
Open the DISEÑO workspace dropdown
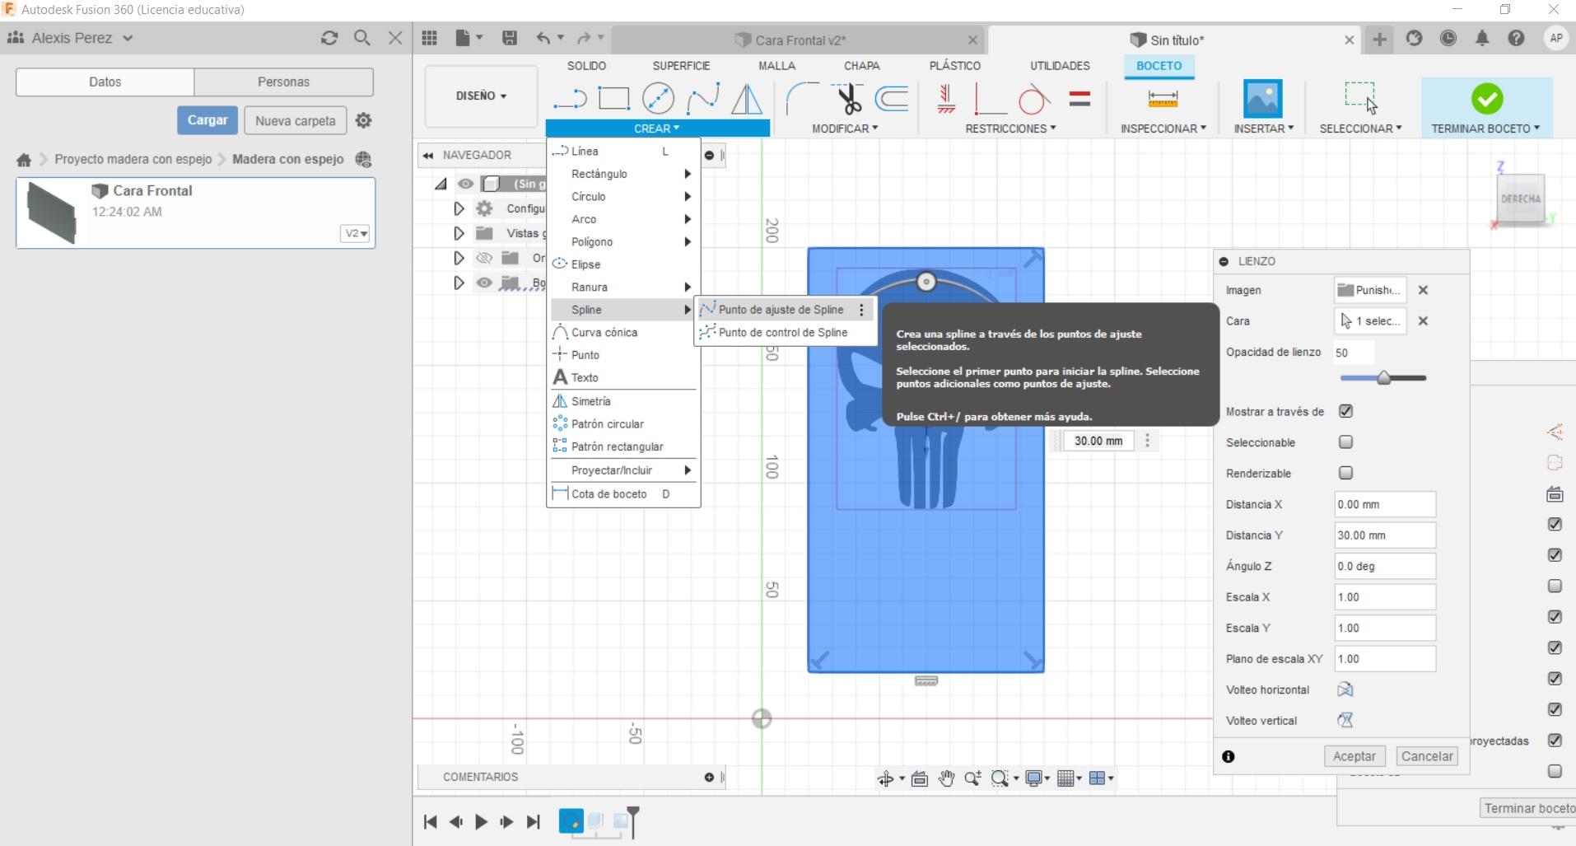point(481,96)
